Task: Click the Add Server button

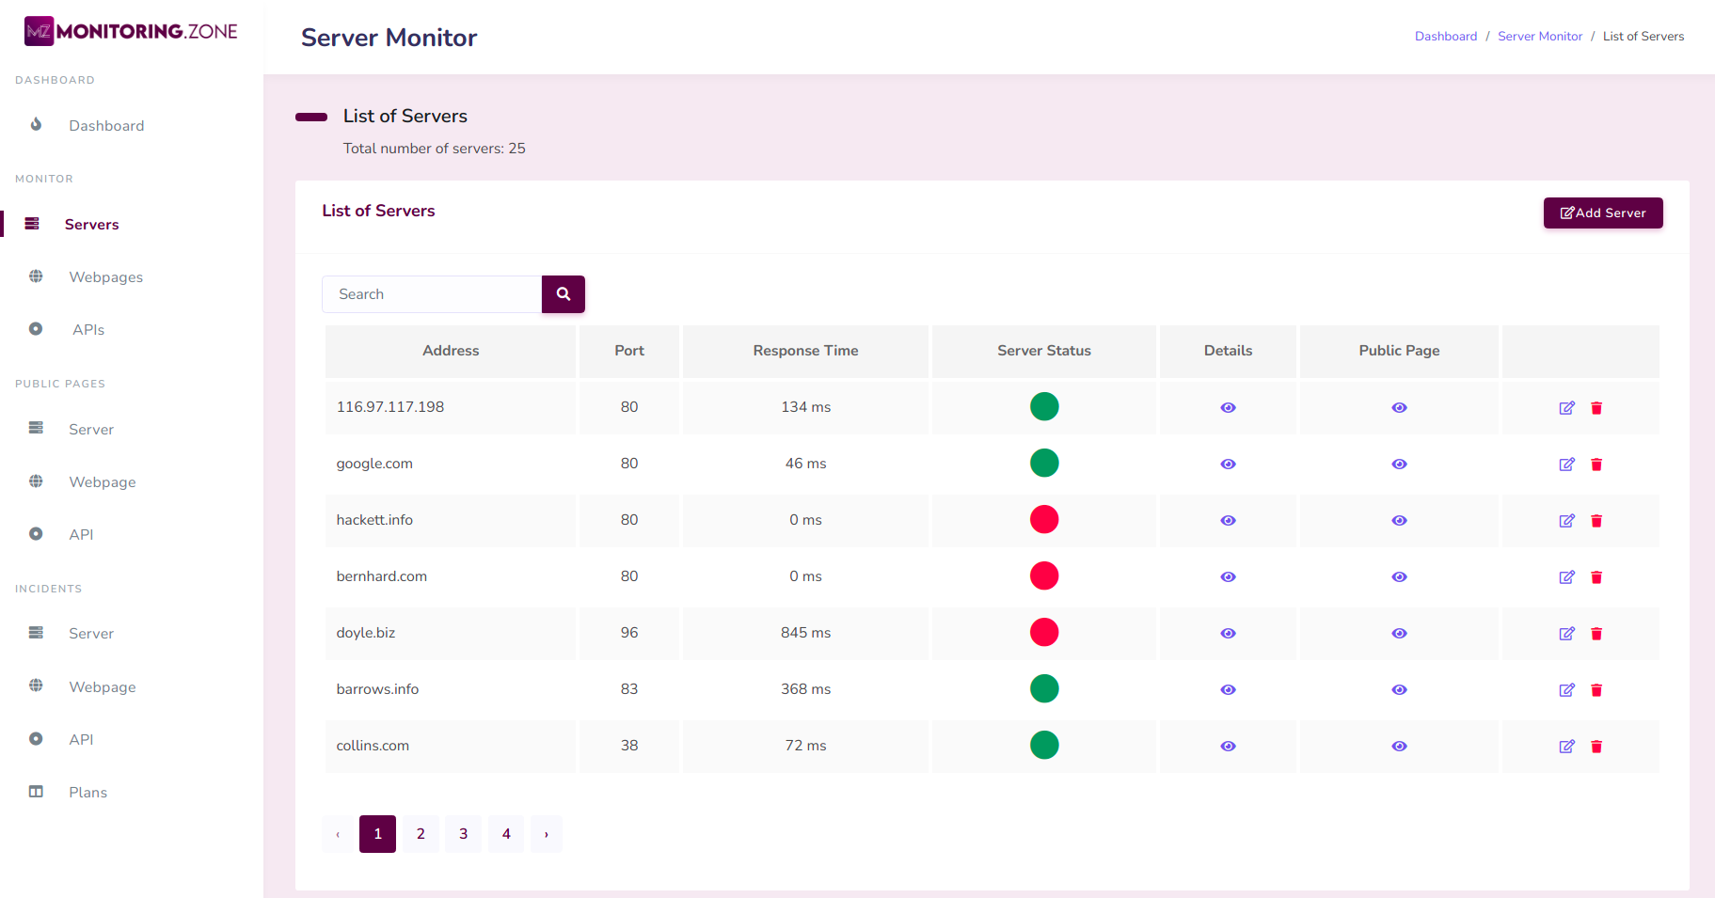Action: 1602,213
